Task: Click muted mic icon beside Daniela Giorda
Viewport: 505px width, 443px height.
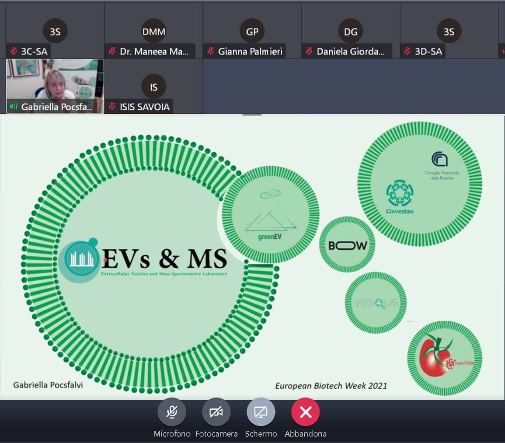Action: click(309, 51)
